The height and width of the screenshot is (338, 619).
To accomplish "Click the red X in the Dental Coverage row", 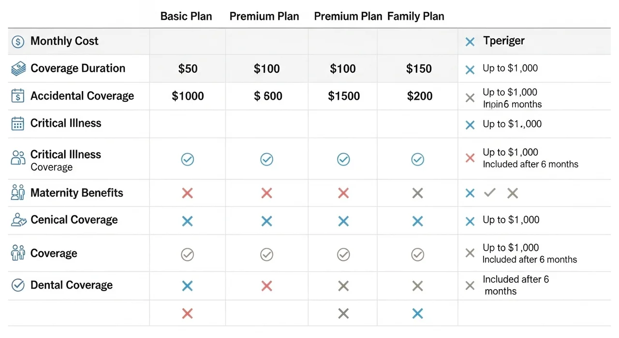I will click(x=266, y=286).
